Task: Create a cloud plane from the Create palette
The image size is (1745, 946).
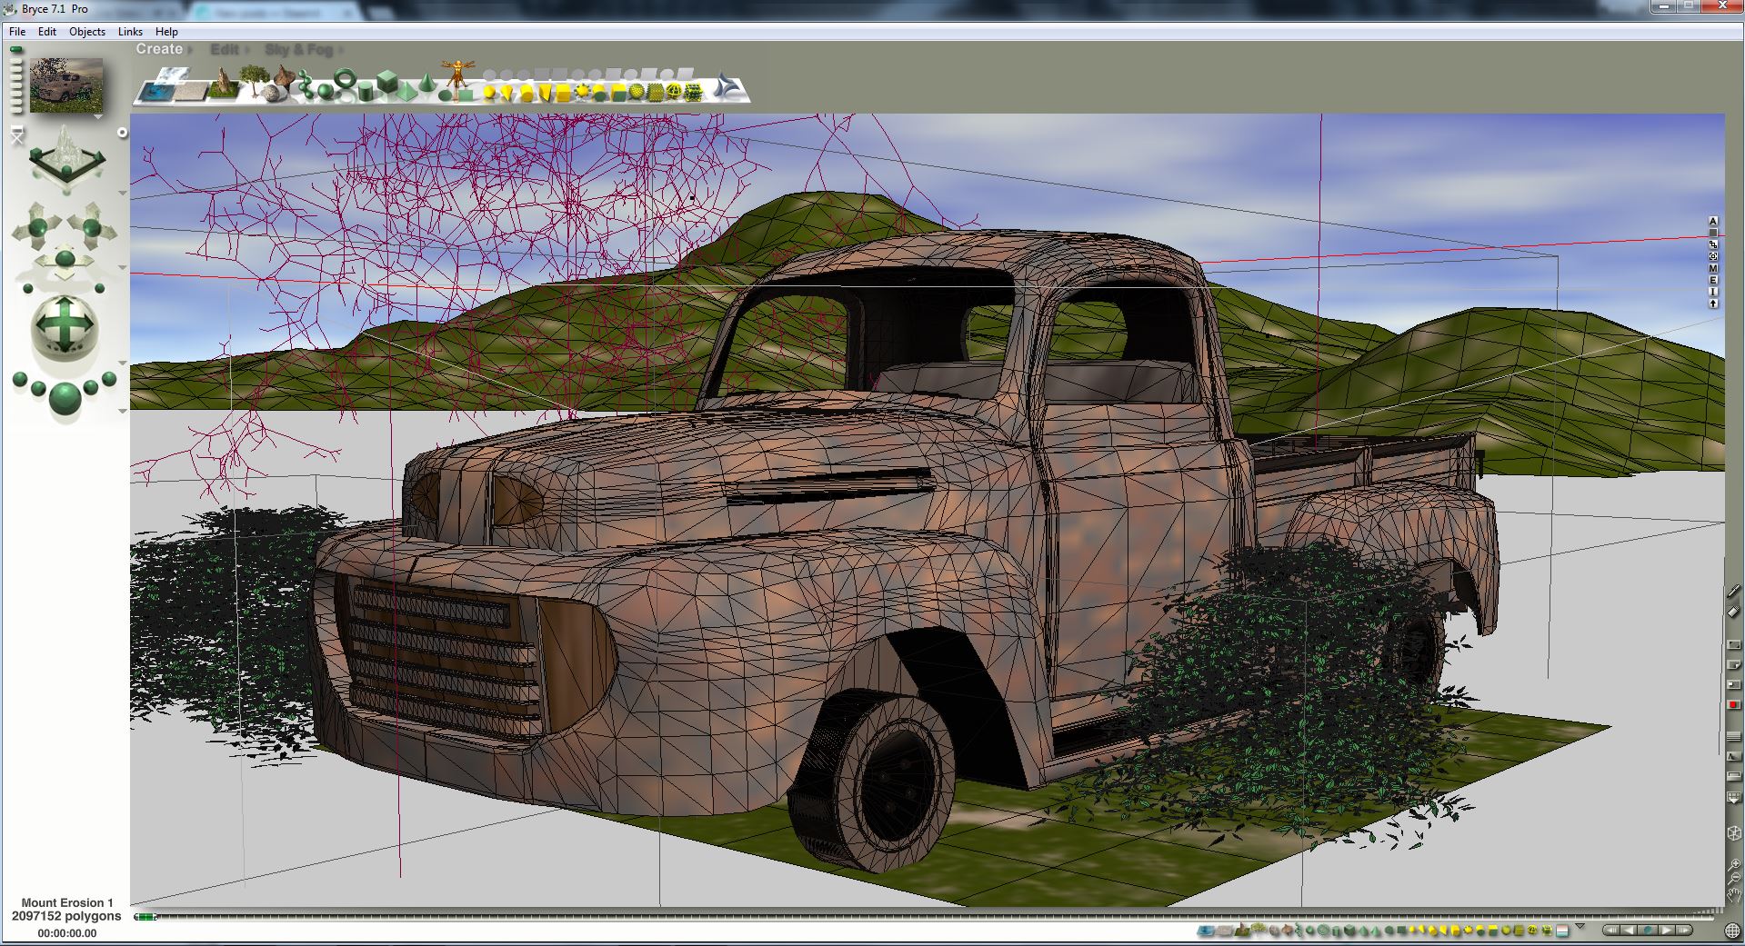Action: (172, 75)
